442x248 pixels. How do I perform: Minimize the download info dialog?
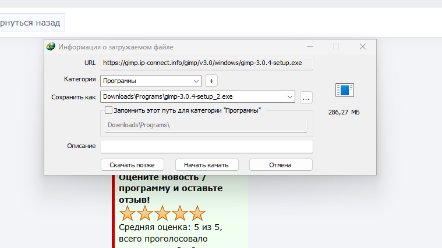pos(310,46)
